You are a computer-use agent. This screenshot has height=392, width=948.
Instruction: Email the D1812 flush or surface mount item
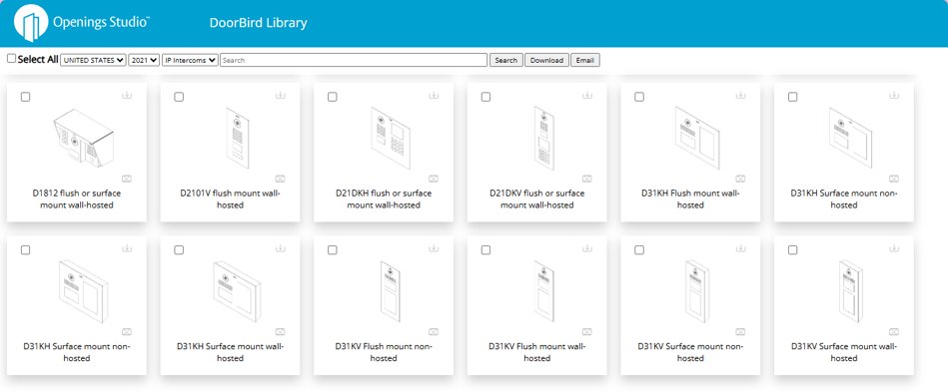127,179
